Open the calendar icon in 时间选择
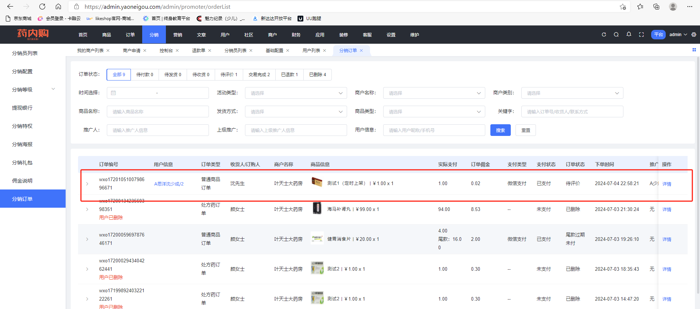Image resolution: width=700 pixels, height=309 pixels. (x=113, y=93)
